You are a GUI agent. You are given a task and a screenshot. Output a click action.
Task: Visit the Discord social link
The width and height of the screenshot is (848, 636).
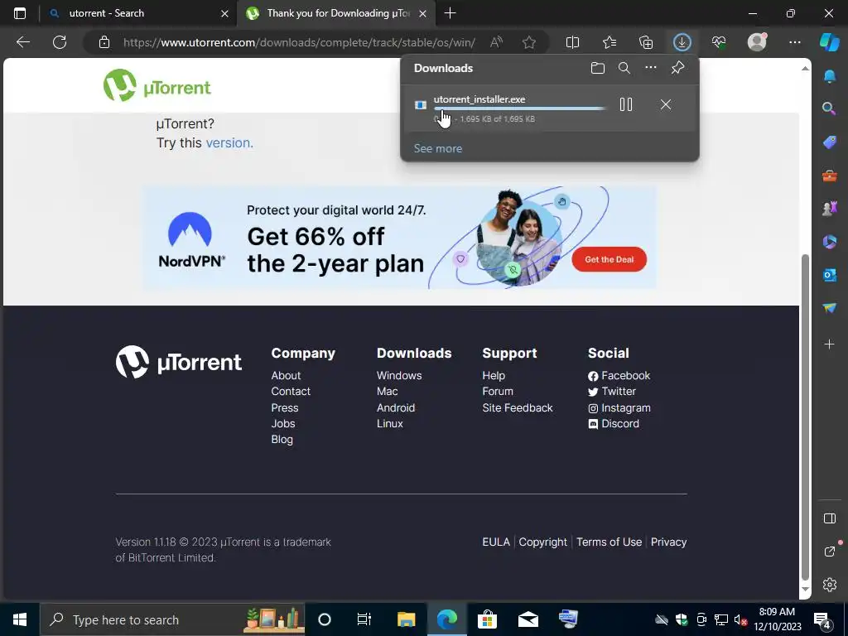pos(614,423)
